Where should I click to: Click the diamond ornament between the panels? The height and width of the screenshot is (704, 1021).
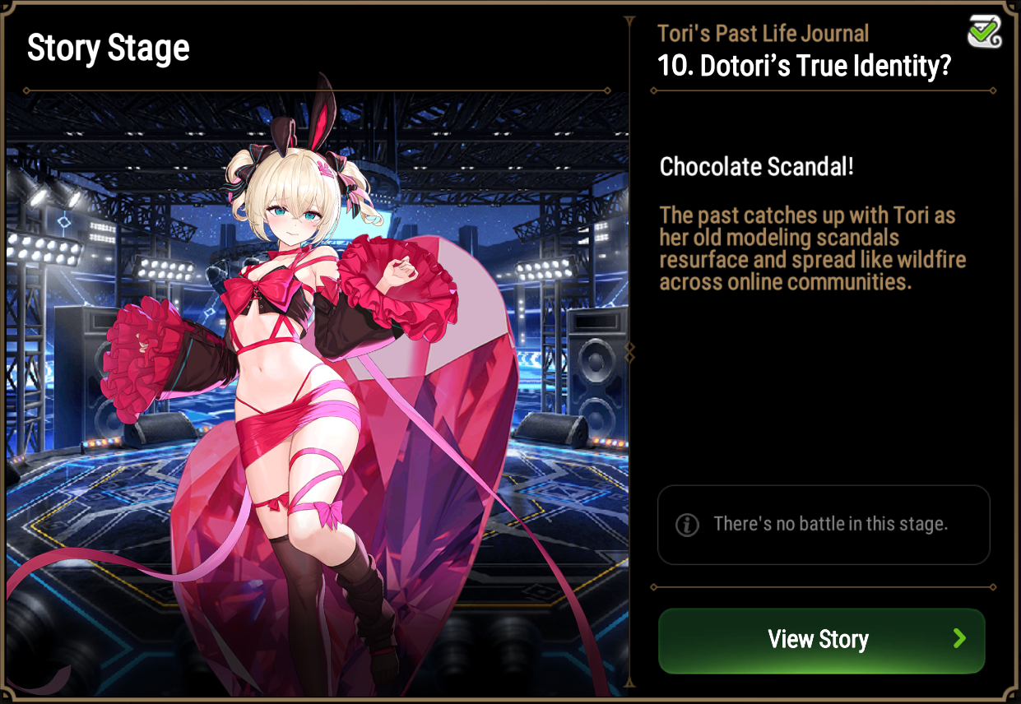tap(630, 353)
